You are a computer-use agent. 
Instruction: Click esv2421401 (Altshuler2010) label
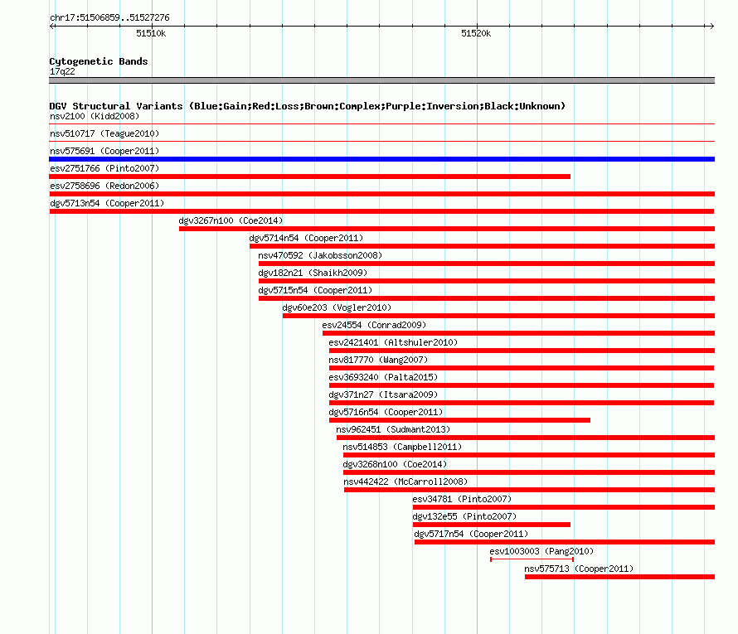[x=393, y=342]
